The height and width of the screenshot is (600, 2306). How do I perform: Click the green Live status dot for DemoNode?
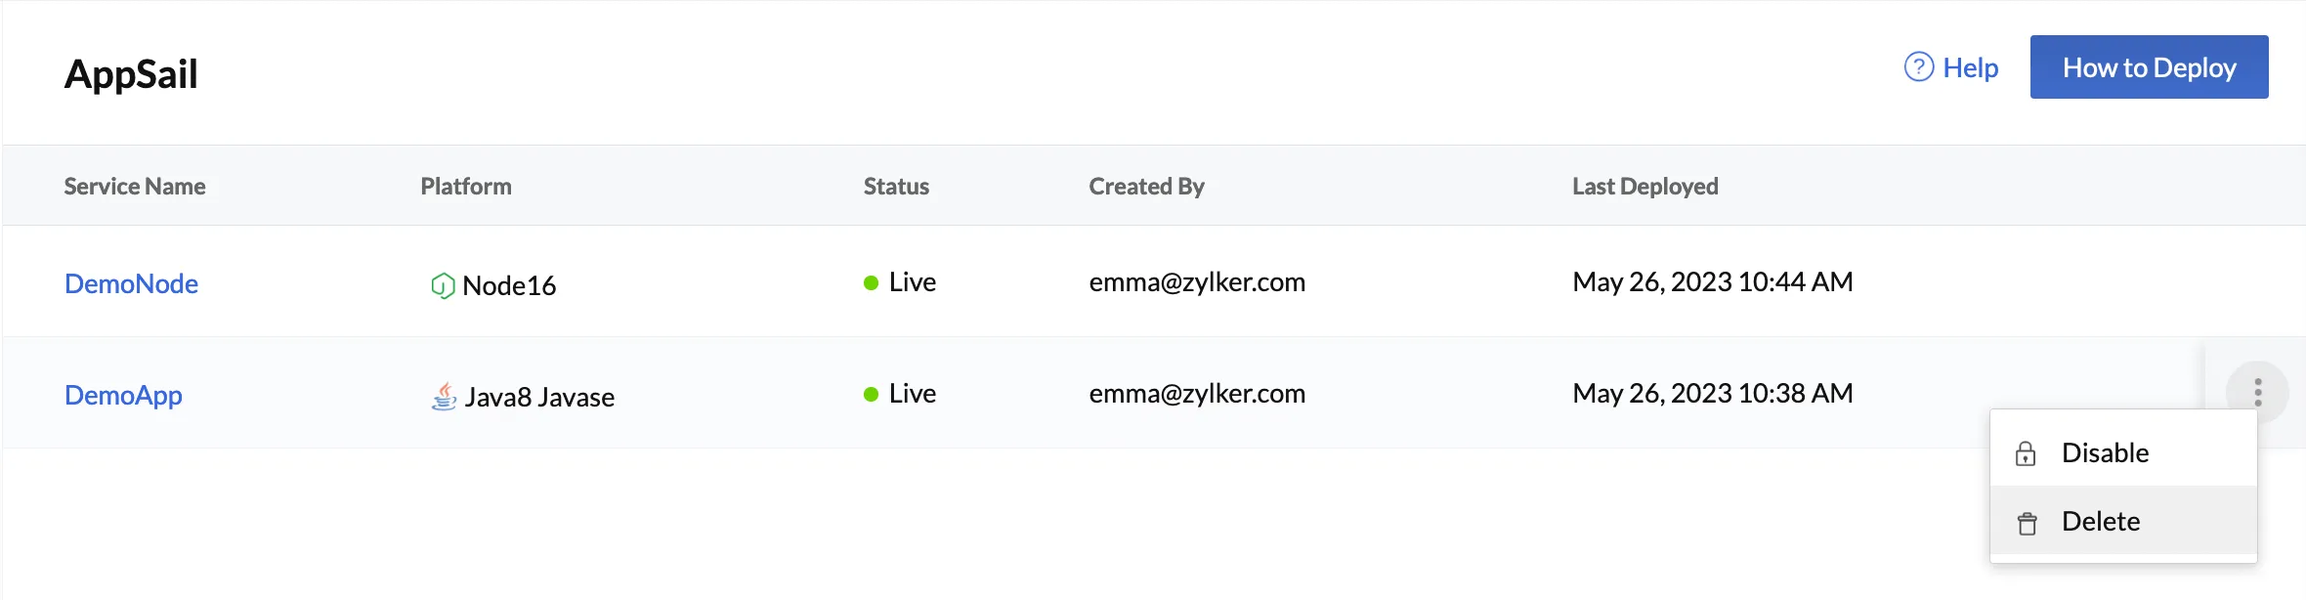[x=872, y=283]
